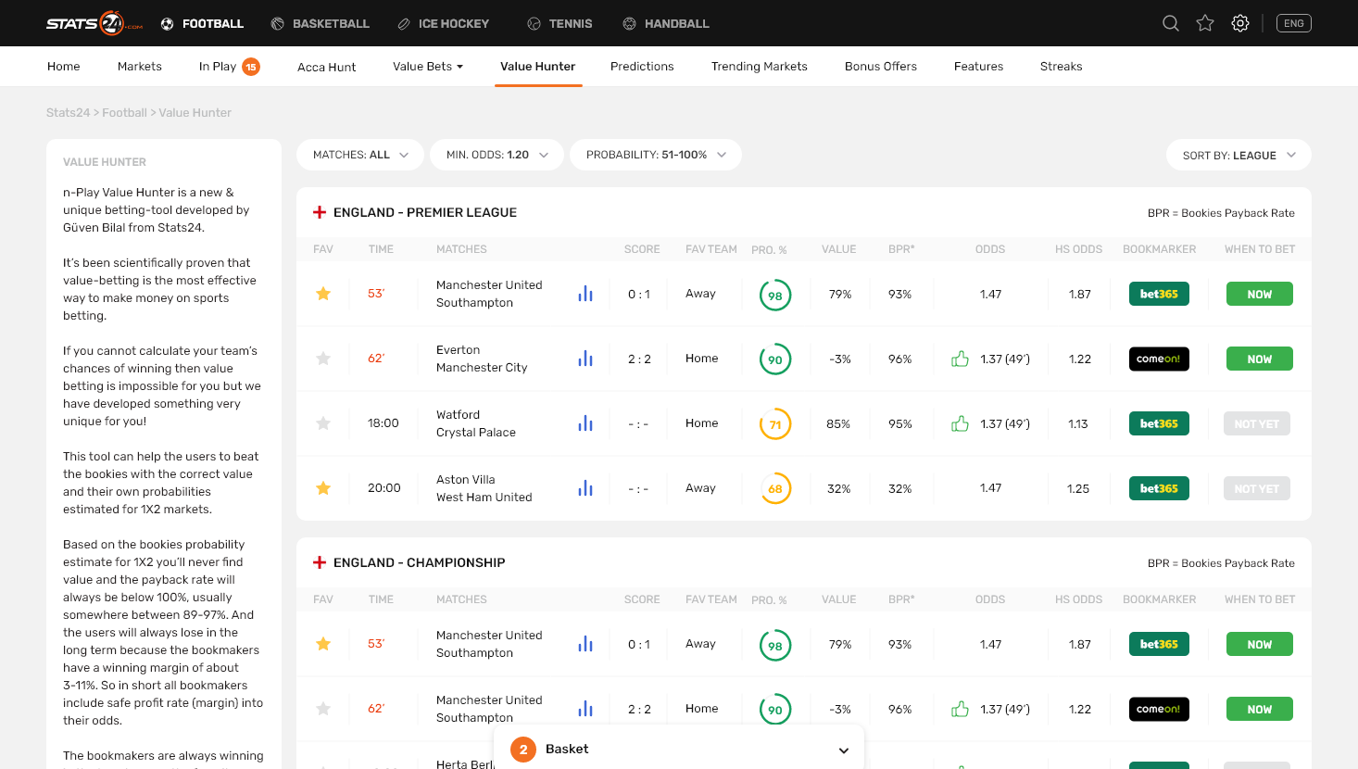Image resolution: width=1358 pixels, height=769 pixels.
Task: Open the settings gear icon
Action: pos(1240,23)
